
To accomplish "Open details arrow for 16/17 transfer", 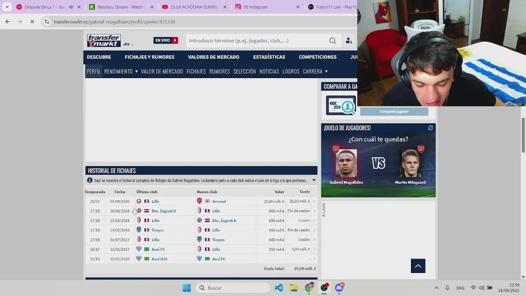I will click(x=314, y=250).
